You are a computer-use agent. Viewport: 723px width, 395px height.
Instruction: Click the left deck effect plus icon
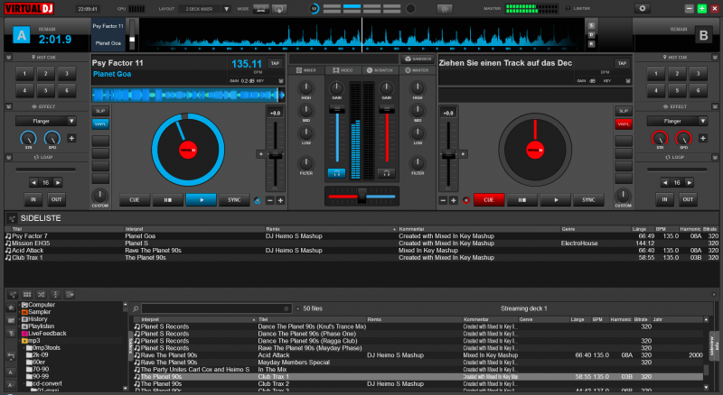tap(71, 139)
